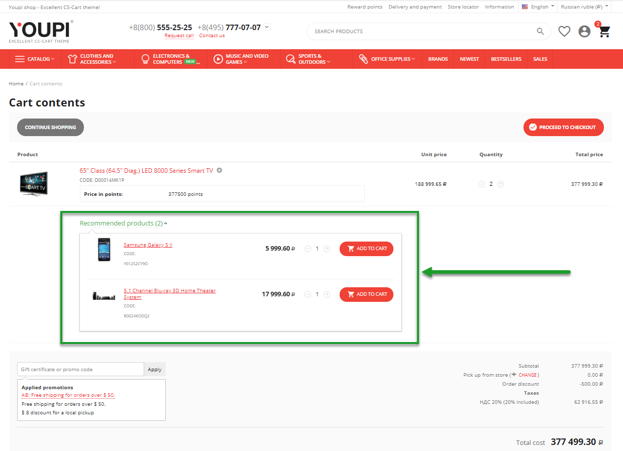Collapse Recommended products section
Image resolution: width=623 pixels, height=451 pixels.
(124, 223)
